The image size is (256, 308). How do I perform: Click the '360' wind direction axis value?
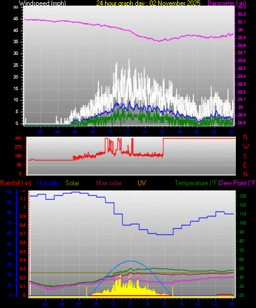pos(18,138)
